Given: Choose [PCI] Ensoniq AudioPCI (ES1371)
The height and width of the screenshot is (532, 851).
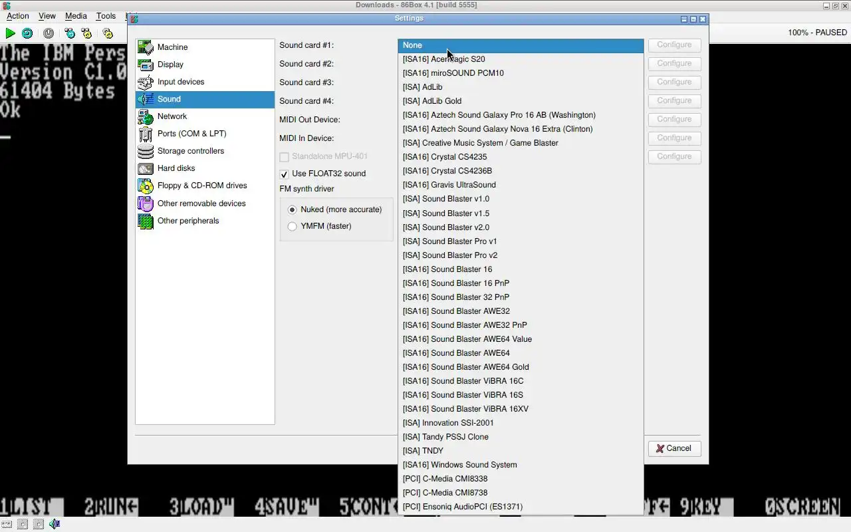Looking at the screenshot, I should click(521, 507).
